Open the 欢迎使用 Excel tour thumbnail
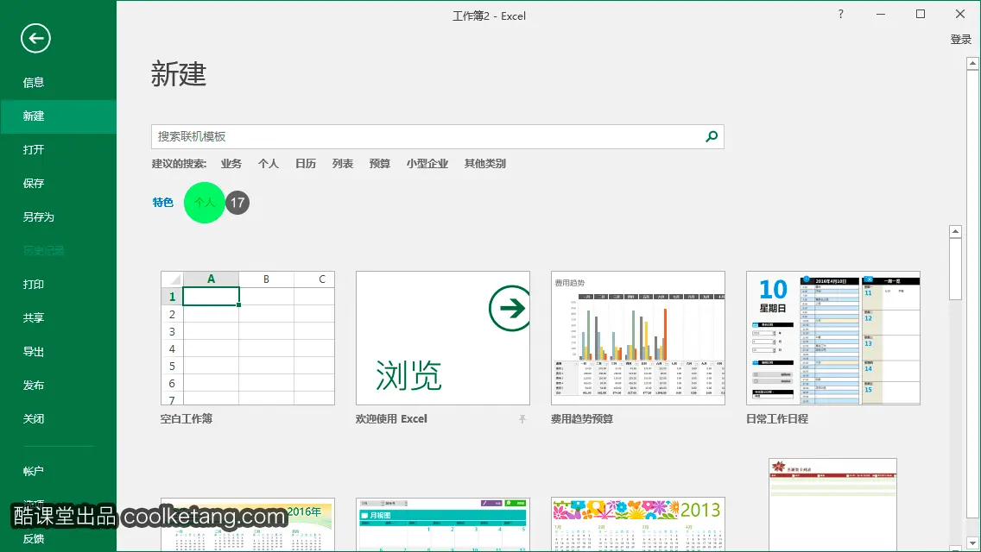This screenshot has height=552, width=981. click(x=443, y=338)
